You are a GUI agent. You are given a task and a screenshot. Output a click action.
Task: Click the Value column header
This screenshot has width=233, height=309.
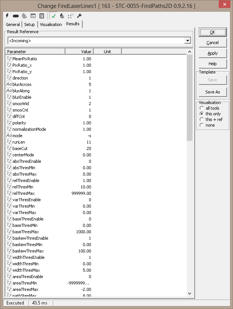(79, 52)
